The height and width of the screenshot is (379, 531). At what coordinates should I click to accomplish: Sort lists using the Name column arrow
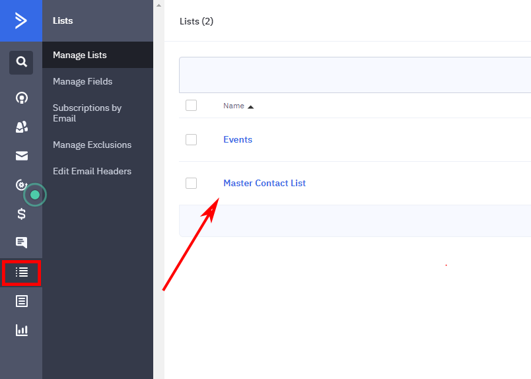(x=250, y=106)
